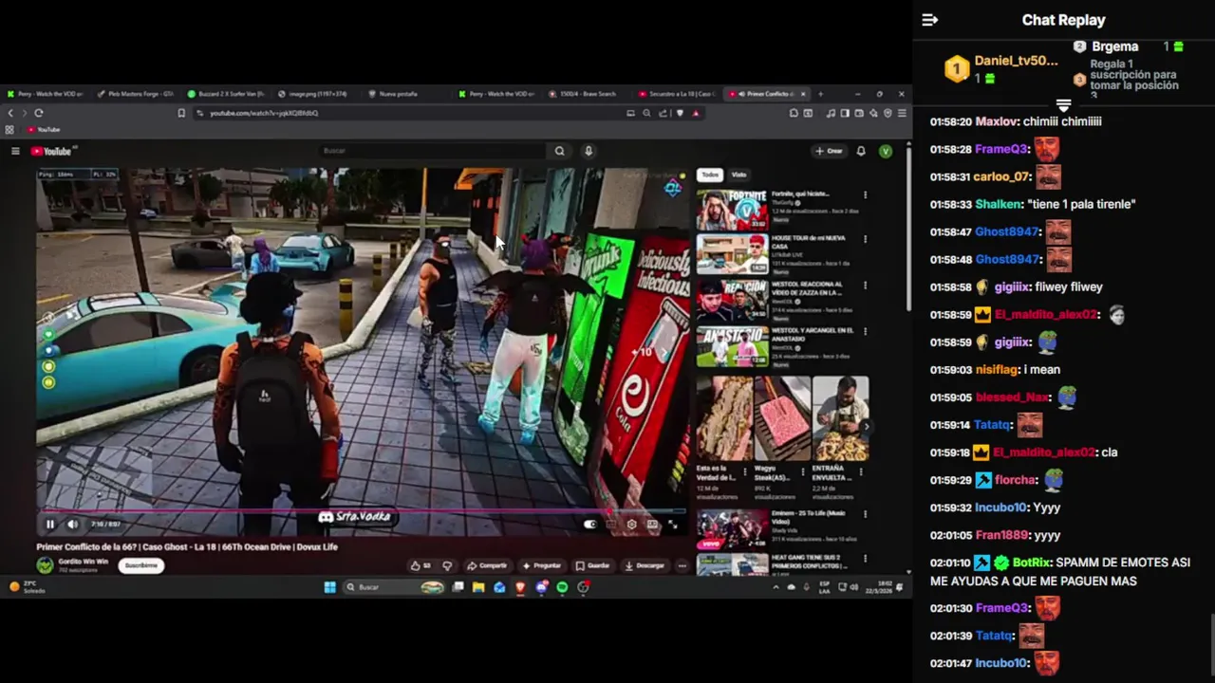Click the Preguntar button
Image resolution: width=1215 pixels, height=683 pixels.
point(542,565)
